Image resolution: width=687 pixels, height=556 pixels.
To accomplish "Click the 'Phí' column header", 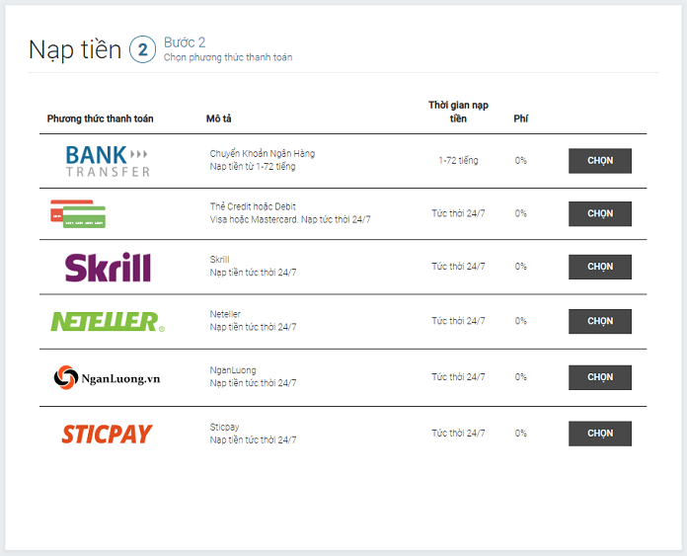I will click(520, 119).
